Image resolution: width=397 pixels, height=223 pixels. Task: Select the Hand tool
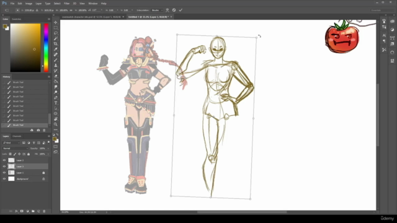coord(56,119)
